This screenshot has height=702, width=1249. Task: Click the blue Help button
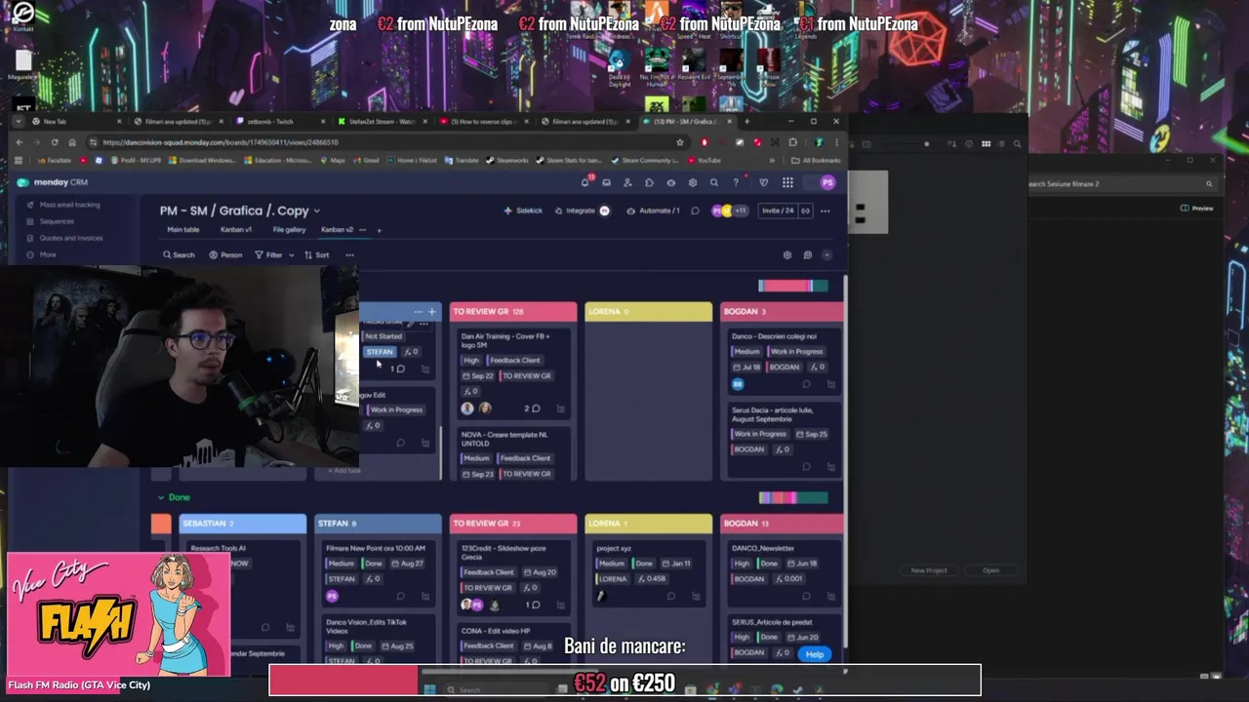pyautogui.click(x=815, y=654)
